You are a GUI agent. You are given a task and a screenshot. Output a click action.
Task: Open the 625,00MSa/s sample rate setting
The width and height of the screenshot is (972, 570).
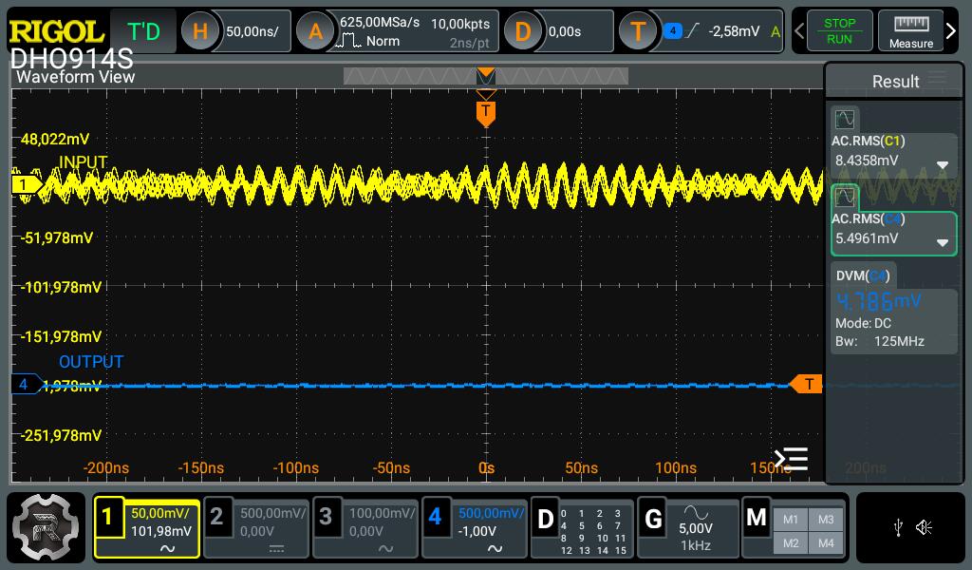[380, 23]
